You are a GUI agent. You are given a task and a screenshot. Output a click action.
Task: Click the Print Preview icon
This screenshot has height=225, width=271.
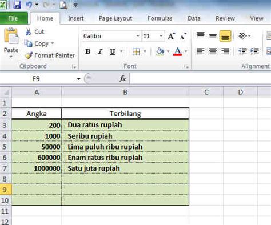tap(63, 5)
